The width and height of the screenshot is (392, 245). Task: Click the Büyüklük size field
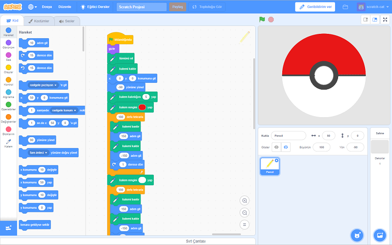pos(321,147)
